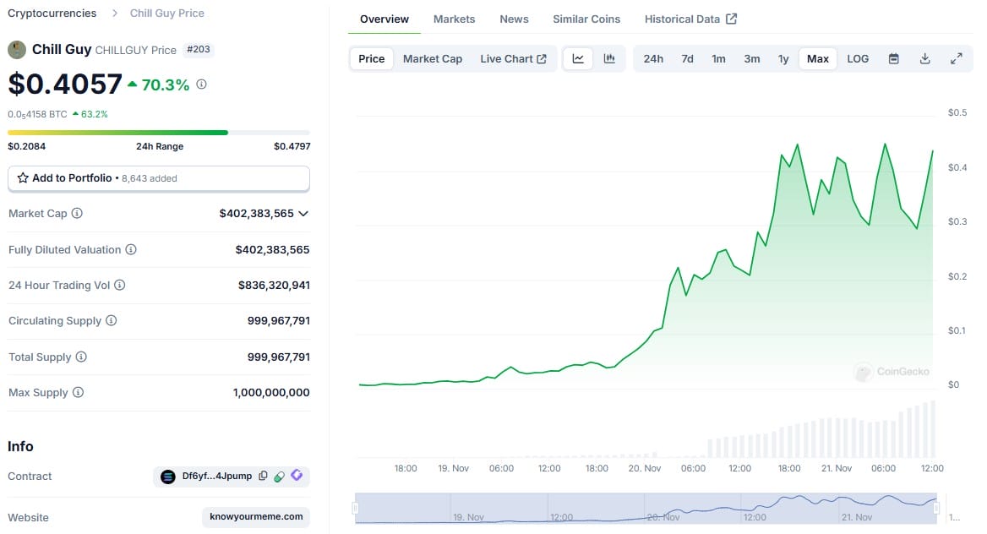Select 24h time range
This screenshot has width=987, height=534.
coord(653,58)
